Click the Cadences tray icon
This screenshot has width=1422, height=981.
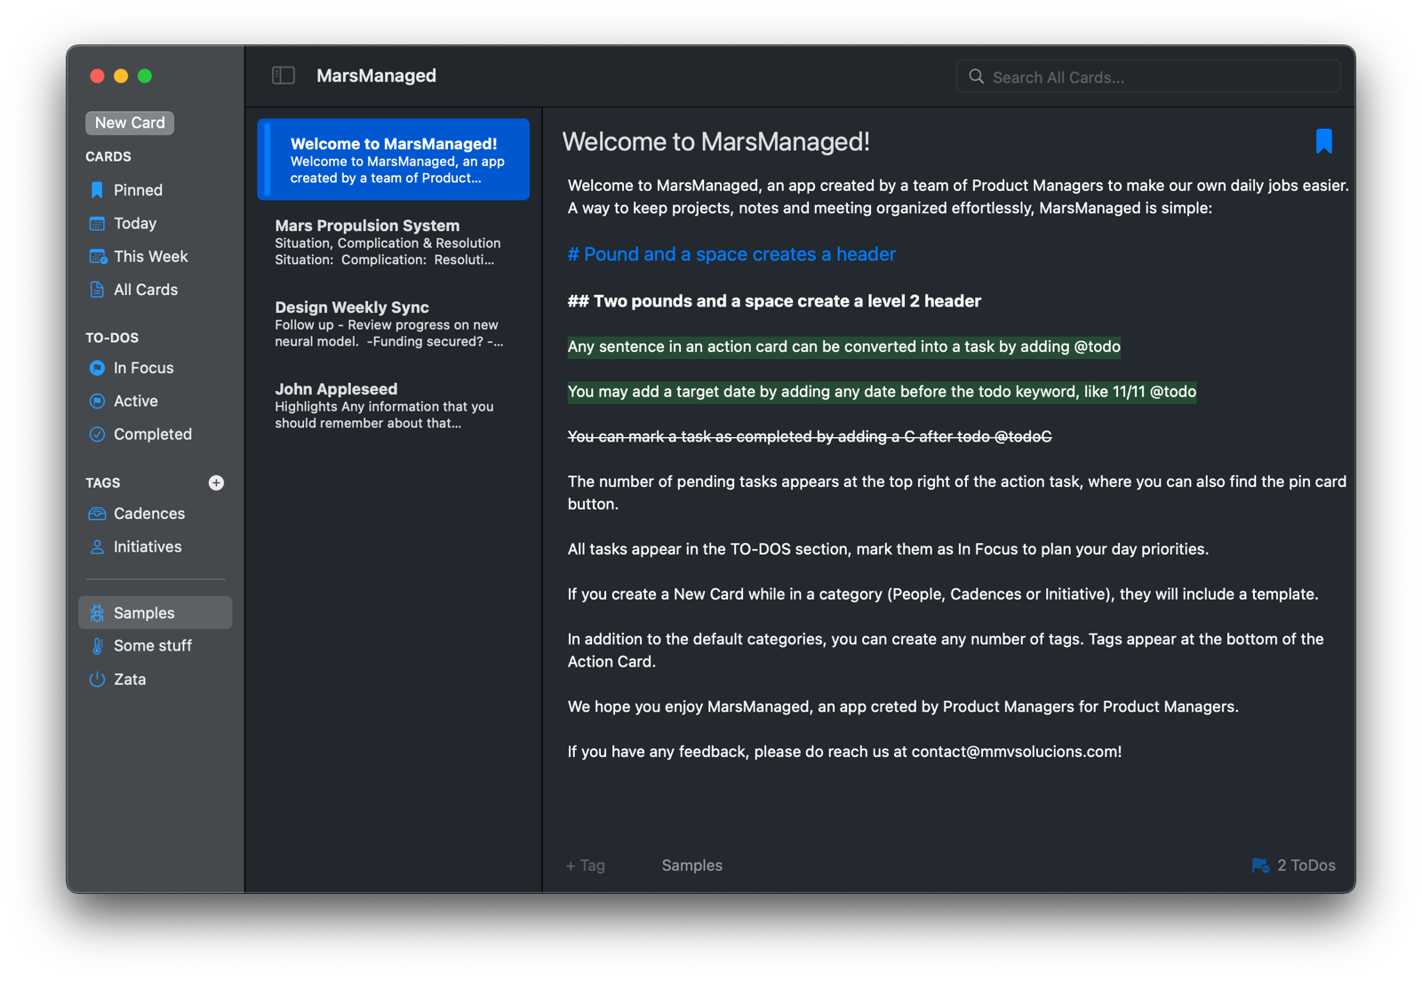point(97,514)
